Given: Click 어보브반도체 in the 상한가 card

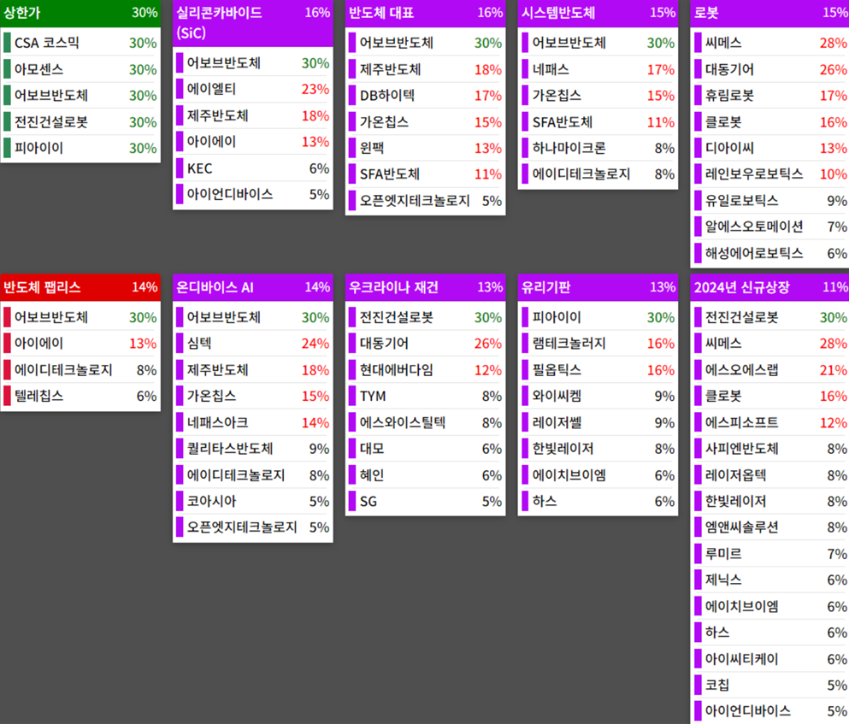Looking at the screenshot, I should click(80, 95).
